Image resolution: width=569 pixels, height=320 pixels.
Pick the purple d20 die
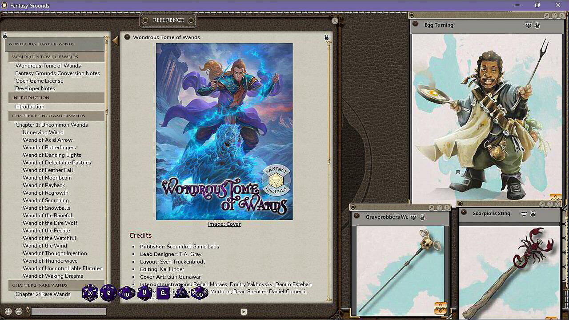[x=90, y=293]
